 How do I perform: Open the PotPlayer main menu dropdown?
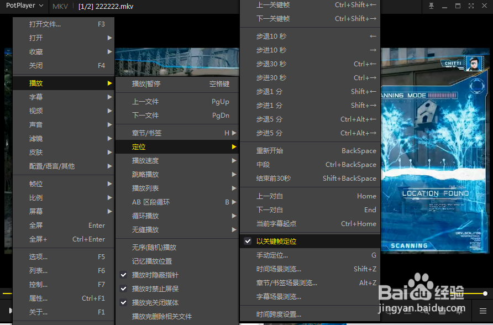click(x=24, y=6)
